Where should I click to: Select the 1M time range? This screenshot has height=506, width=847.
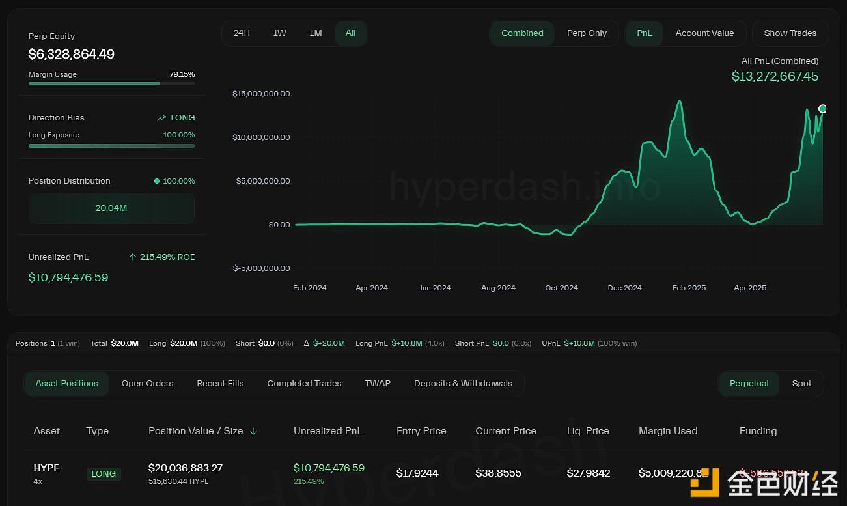pyautogui.click(x=316, y=33)
